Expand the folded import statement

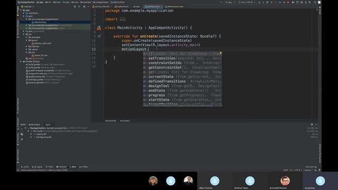tap(123, 19)
